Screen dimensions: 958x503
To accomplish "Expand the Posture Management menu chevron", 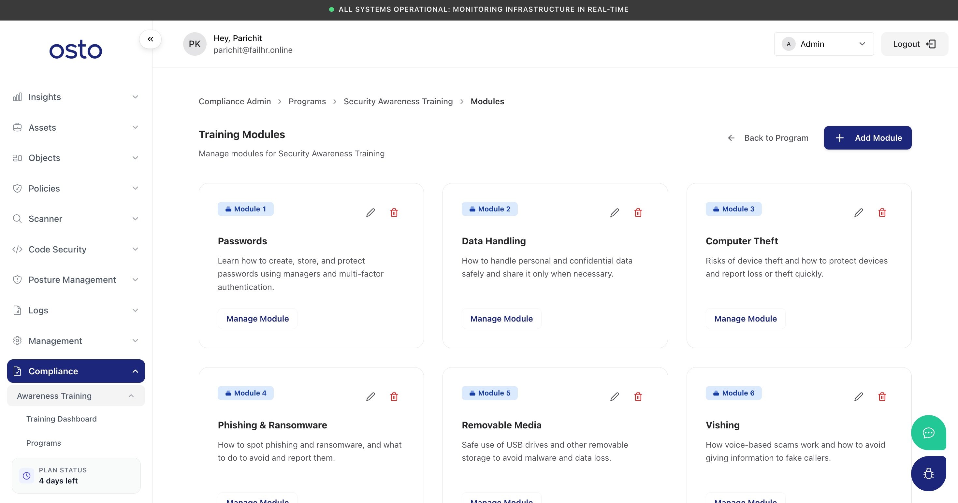I will coord(135,280).
